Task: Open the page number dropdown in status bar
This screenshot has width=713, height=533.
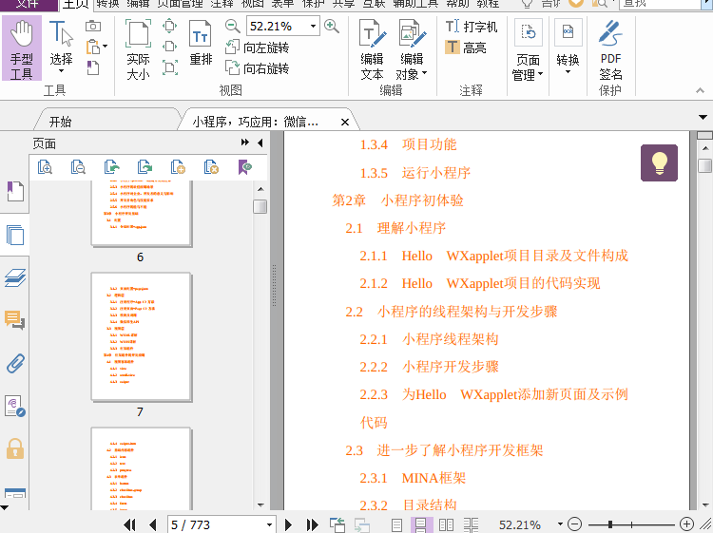Action: point(269,524)
